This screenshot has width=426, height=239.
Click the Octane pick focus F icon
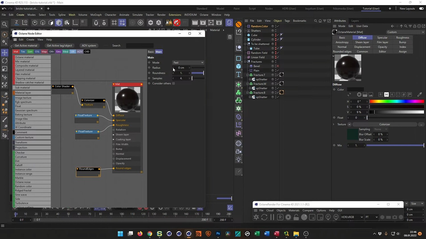click(328, 217)
